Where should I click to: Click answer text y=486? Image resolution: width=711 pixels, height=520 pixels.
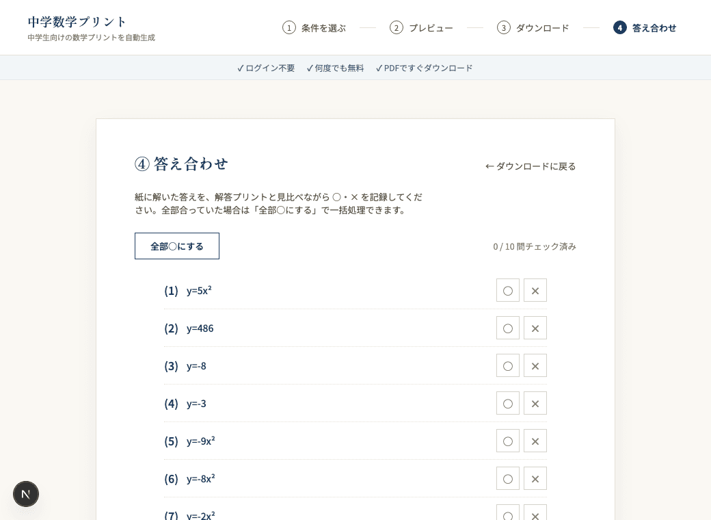click(200, 328)
